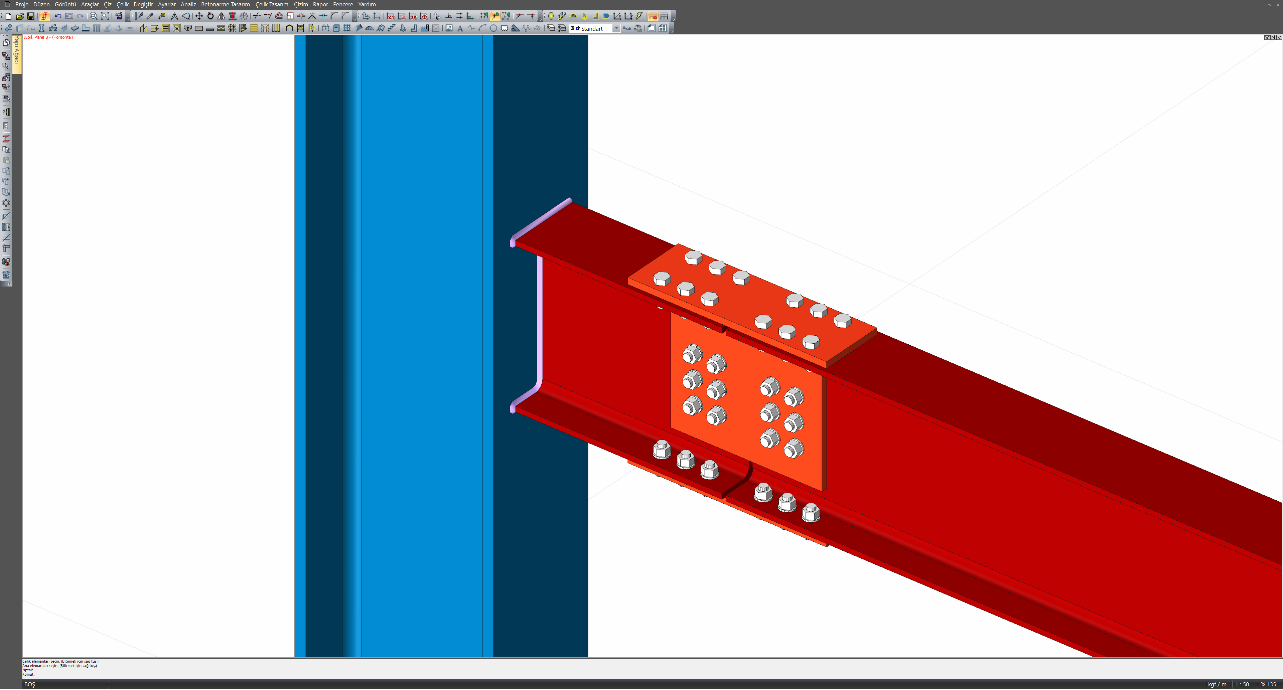The image size is (1283, 690).
Task: Select the Move tool with four arrows
Action: pos(199,16)
